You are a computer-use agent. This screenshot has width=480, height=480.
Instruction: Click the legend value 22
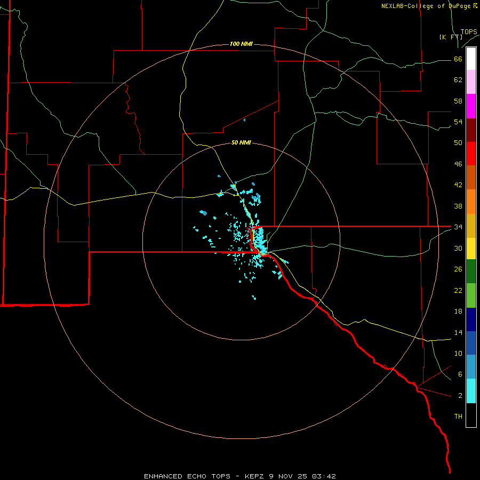[458, 291]
